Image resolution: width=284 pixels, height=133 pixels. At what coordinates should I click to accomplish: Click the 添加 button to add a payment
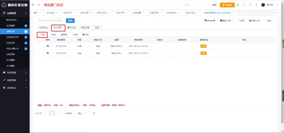tap(42, 34)
